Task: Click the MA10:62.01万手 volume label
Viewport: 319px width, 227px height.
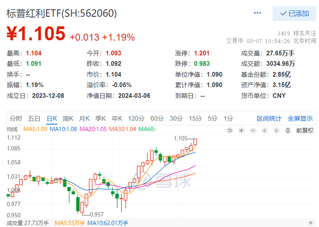Action: 108,223
